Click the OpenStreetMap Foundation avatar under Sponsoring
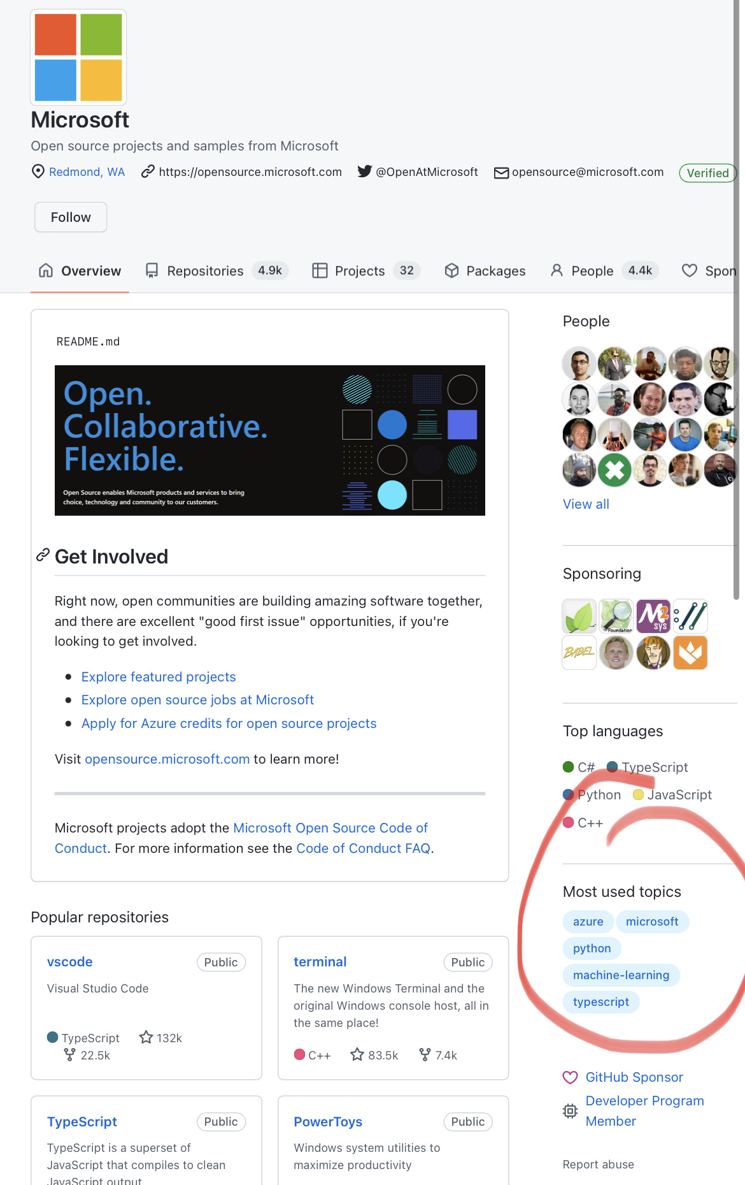Viewport: 745px width, 1185px height. [x=616, y=616]
